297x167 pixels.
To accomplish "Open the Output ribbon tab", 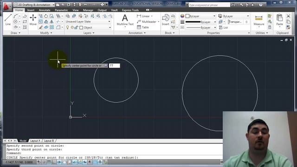I will tap(102, 10).
